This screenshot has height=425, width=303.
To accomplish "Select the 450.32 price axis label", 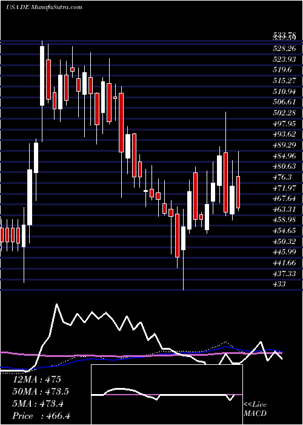I will pyautogui.click(x=285, y=242).
